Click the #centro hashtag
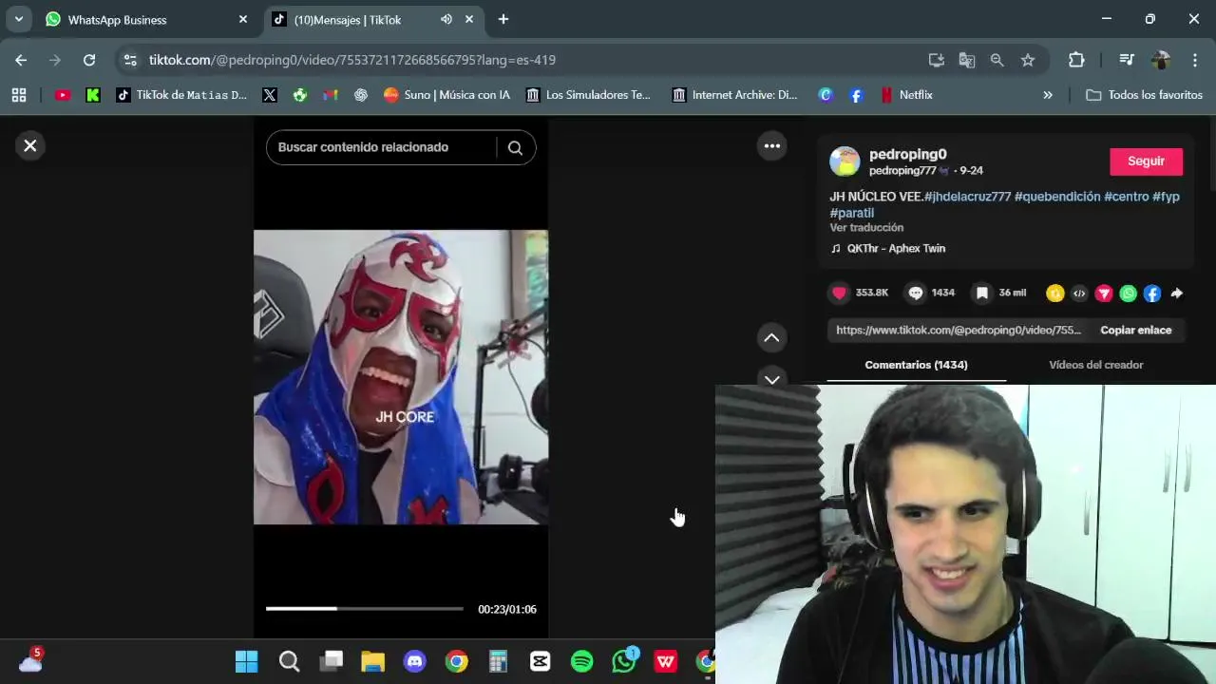The height and width of the screenshot is (684, 1216). 1127,197
